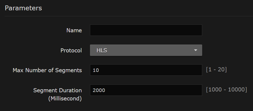Image resolution: width=253 pixels, height=111 pixels.
Task: Click the Max Number of Segments field
Action: tap(146, 70)
